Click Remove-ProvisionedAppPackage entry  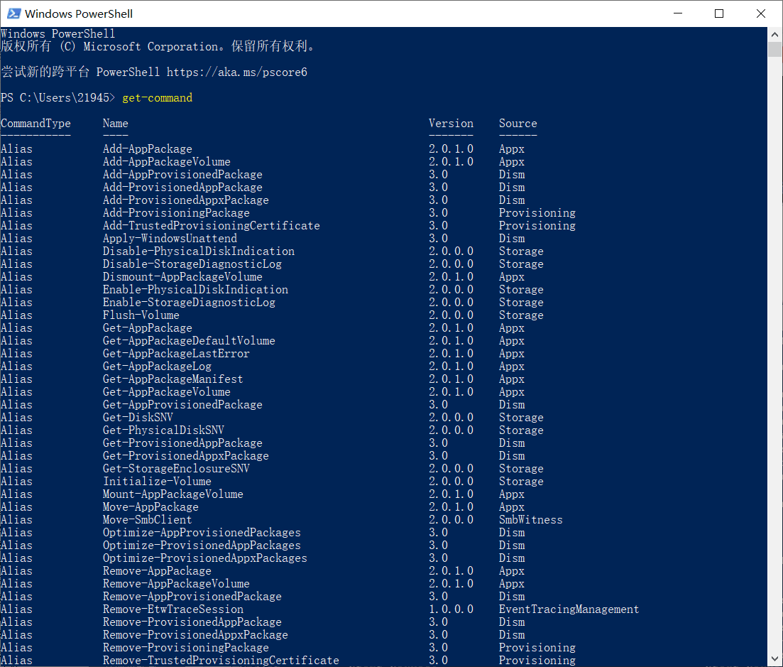click(x=192, y=622)
